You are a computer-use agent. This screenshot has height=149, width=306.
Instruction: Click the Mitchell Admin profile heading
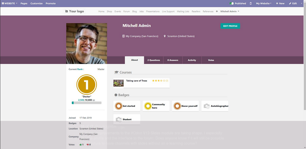coord(137,26)
